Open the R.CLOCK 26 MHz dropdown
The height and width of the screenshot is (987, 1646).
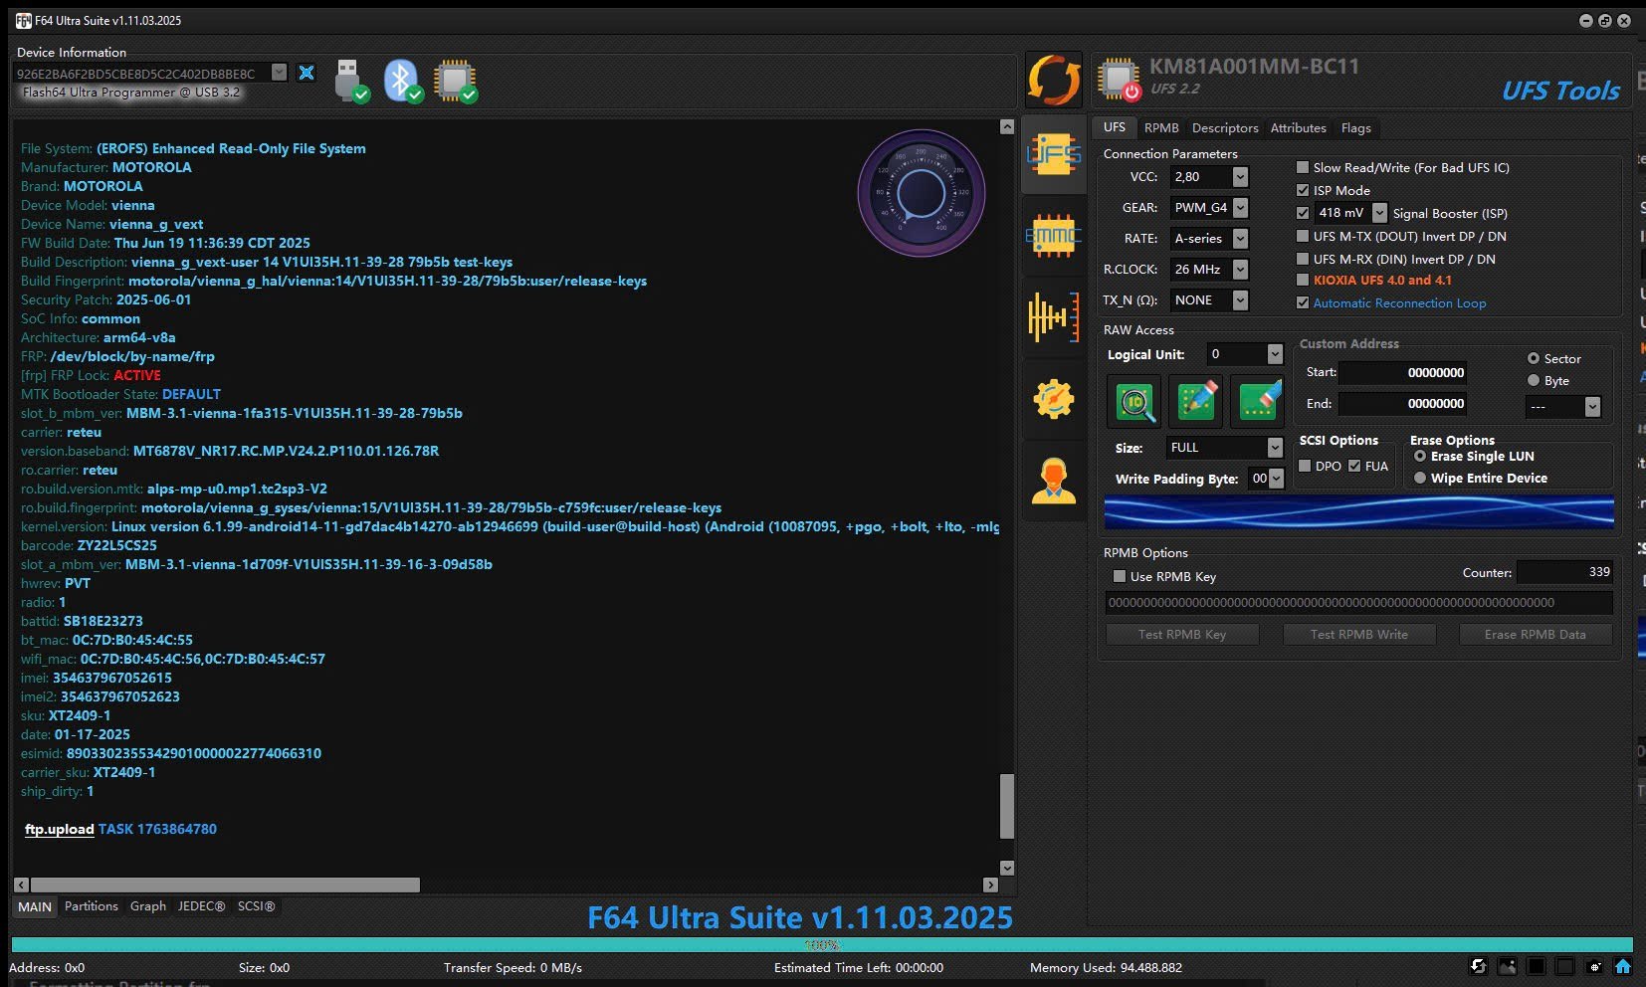tap(1240, 270)
